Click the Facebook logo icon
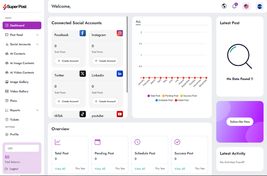 [83, 33]
